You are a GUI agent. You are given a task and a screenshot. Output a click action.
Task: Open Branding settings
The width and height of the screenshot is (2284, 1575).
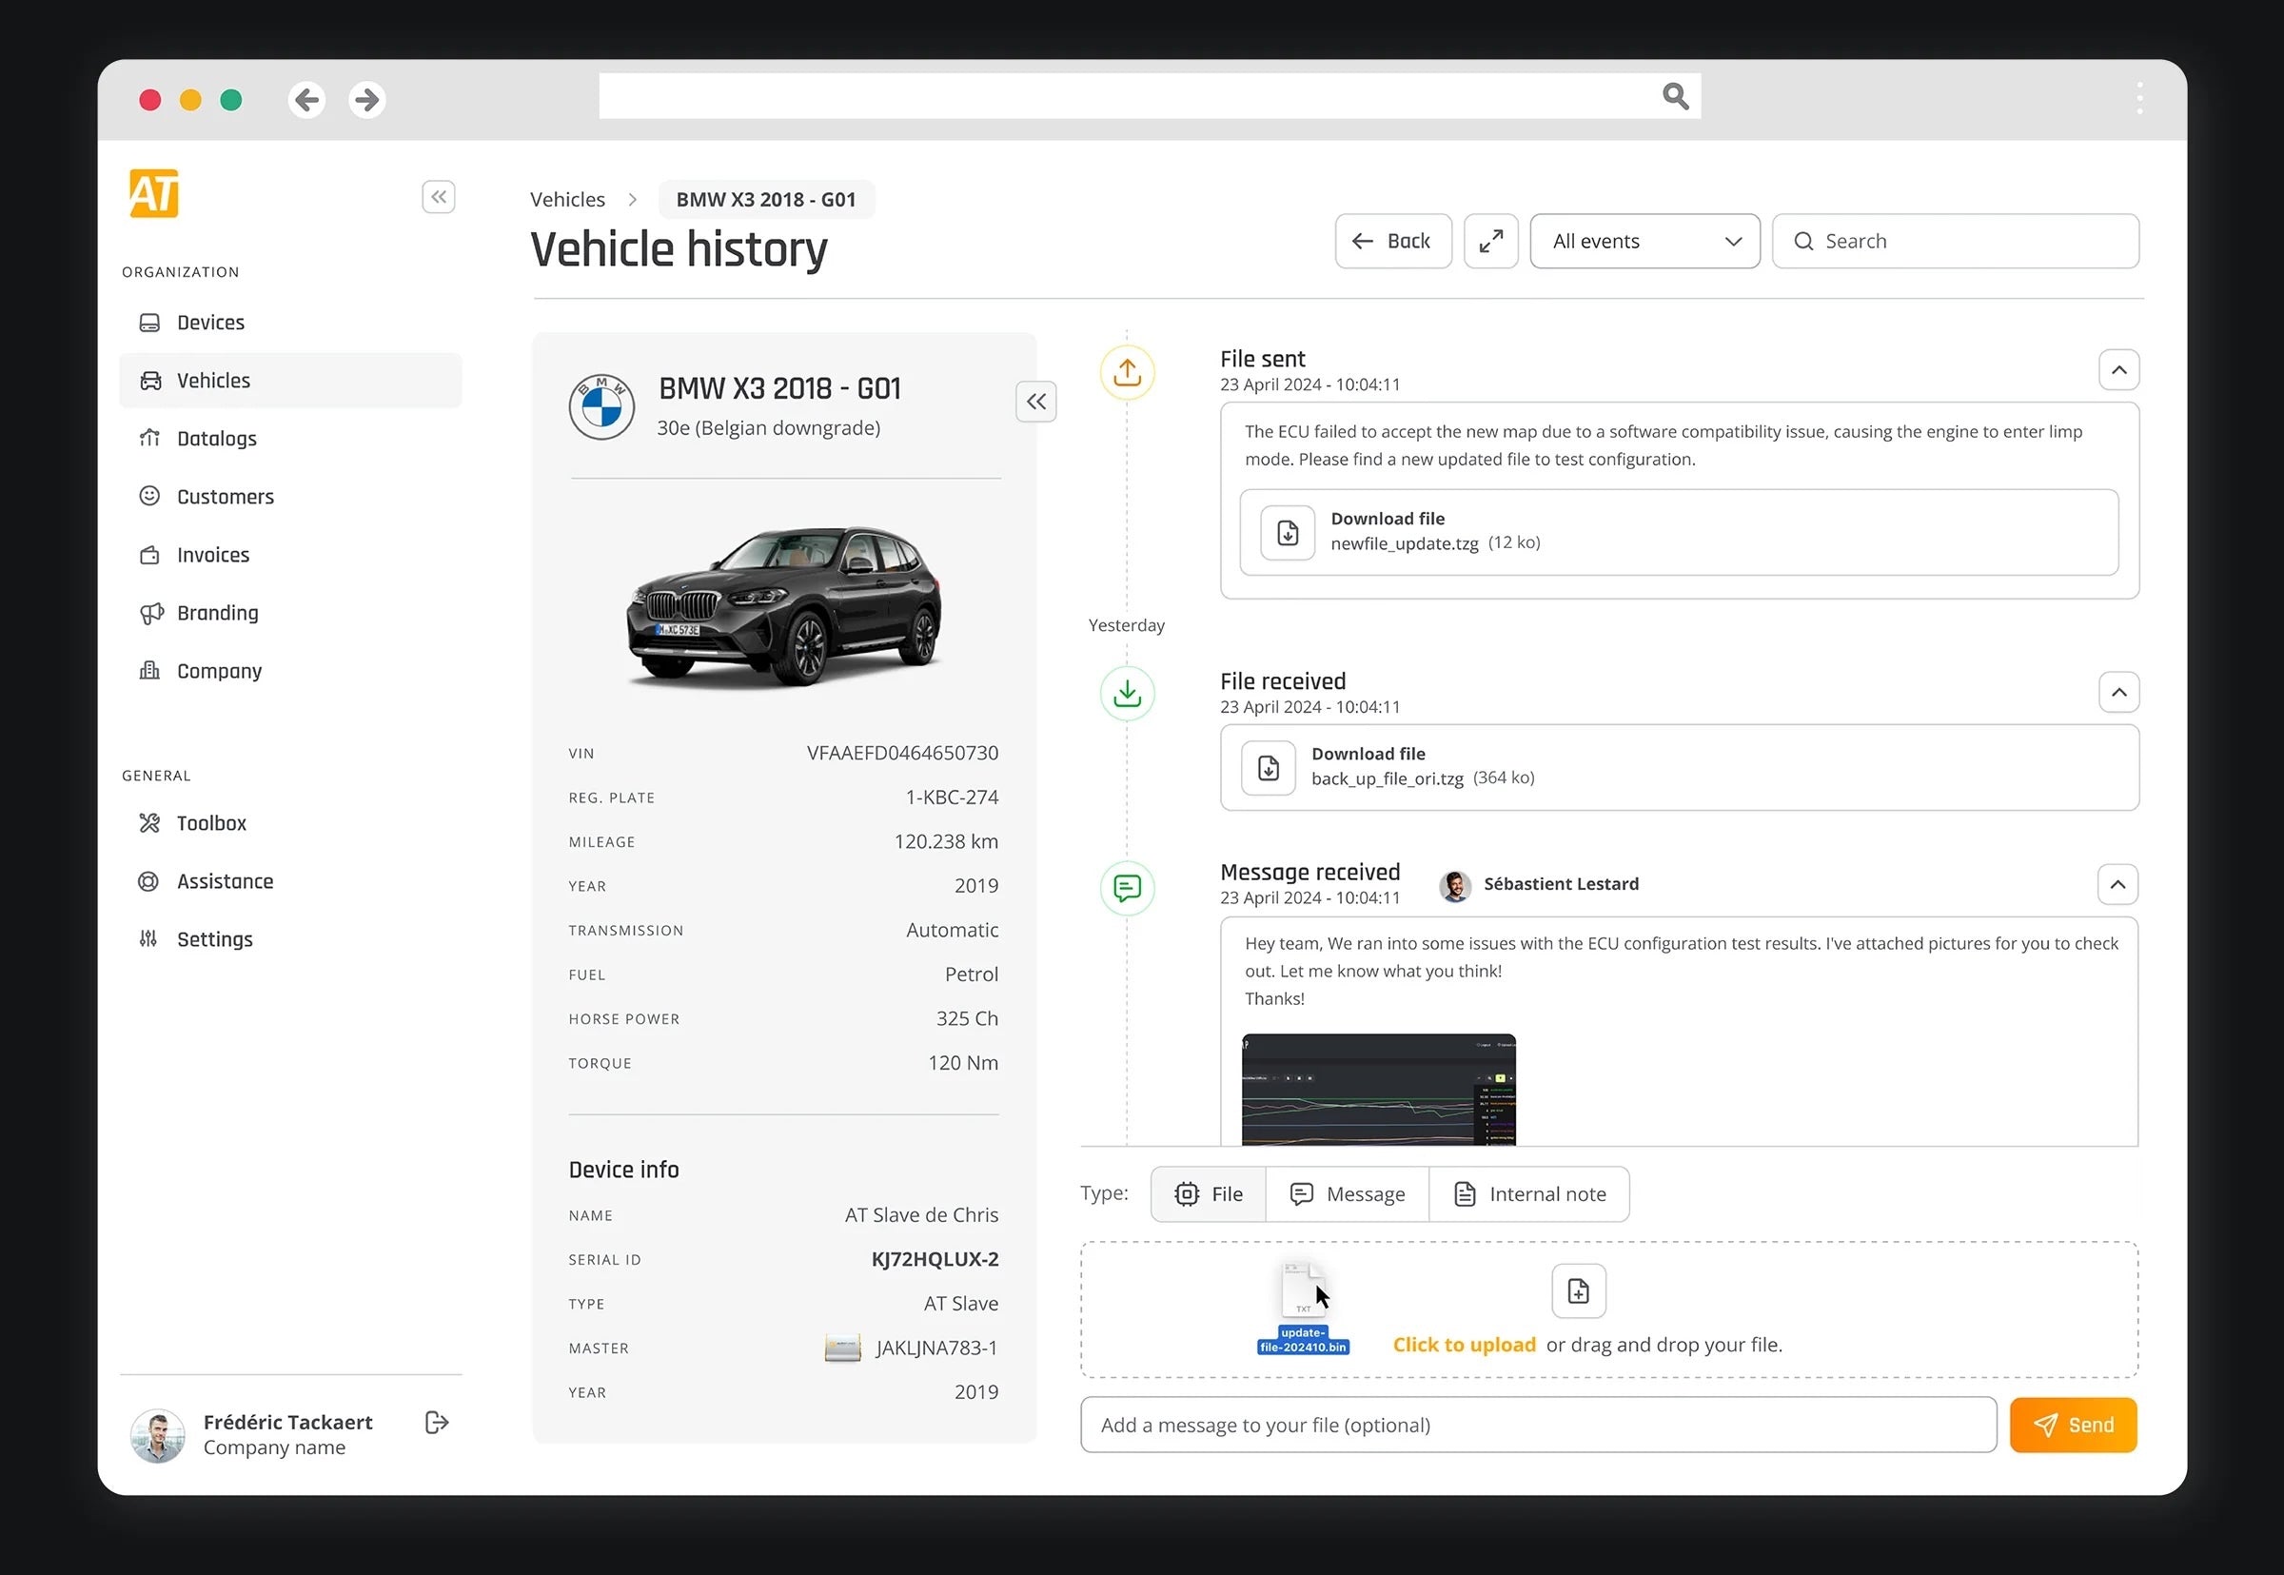click(290, 613)
